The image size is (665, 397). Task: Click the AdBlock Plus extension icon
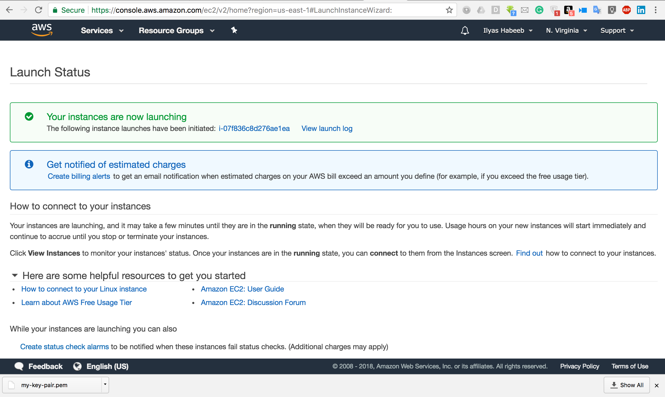click(626, 10)
